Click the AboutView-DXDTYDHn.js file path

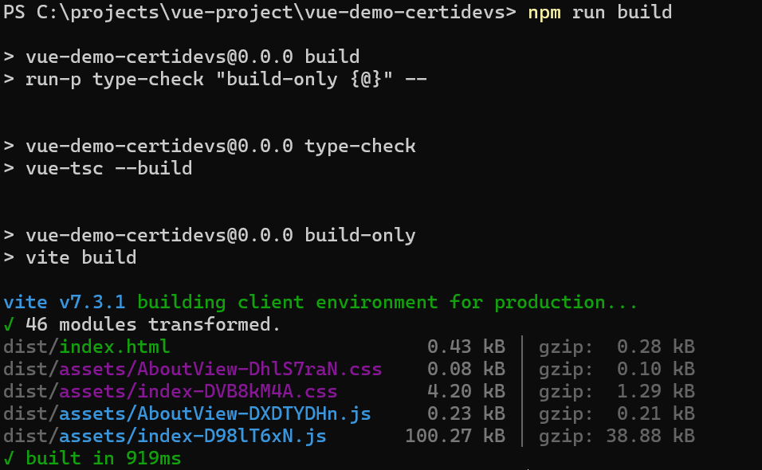[x=187, y=414]
